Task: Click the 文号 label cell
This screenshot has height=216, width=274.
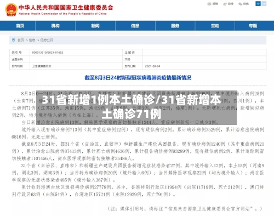Action: pyautogui.click(x=133, y=59)
